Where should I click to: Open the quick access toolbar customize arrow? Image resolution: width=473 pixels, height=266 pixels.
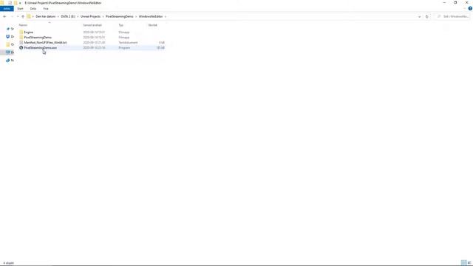tap(20, 3)
